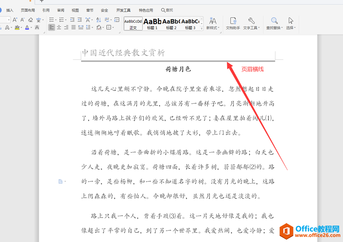Viewport: 343px width, 242px height.
Task: Select the 正文 style
Action: (x=133, y=24)
